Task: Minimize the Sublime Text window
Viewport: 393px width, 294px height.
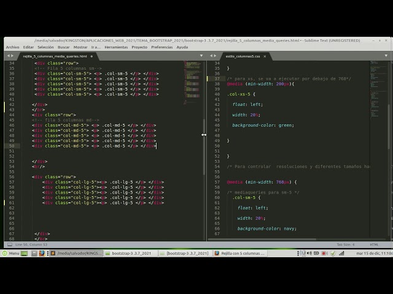Action: tap(373, 40)
